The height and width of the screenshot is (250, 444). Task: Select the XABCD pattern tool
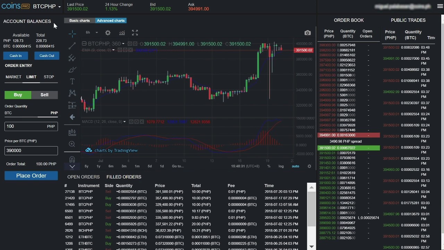72,93
